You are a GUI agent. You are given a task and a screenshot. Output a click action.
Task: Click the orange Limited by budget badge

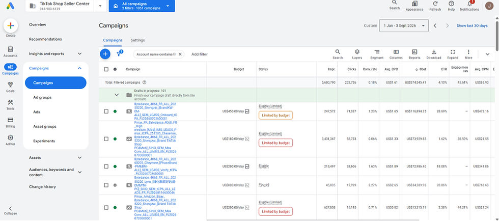point(275,115)
